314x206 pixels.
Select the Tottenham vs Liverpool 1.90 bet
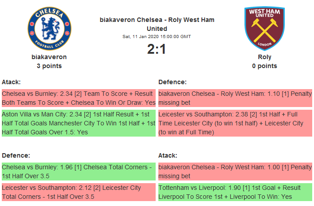click(235, 192)
